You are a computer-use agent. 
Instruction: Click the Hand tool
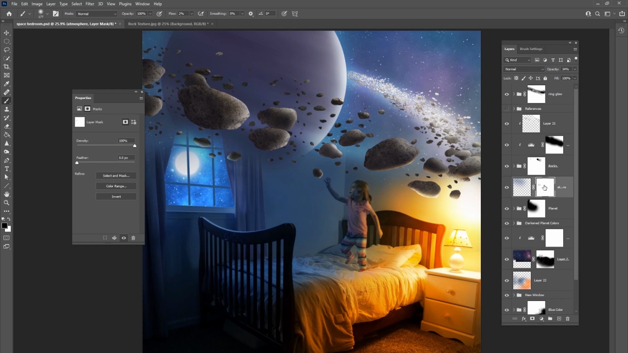[x=6, y=194]
